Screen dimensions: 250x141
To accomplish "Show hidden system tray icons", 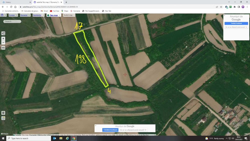I will (227, 138).
